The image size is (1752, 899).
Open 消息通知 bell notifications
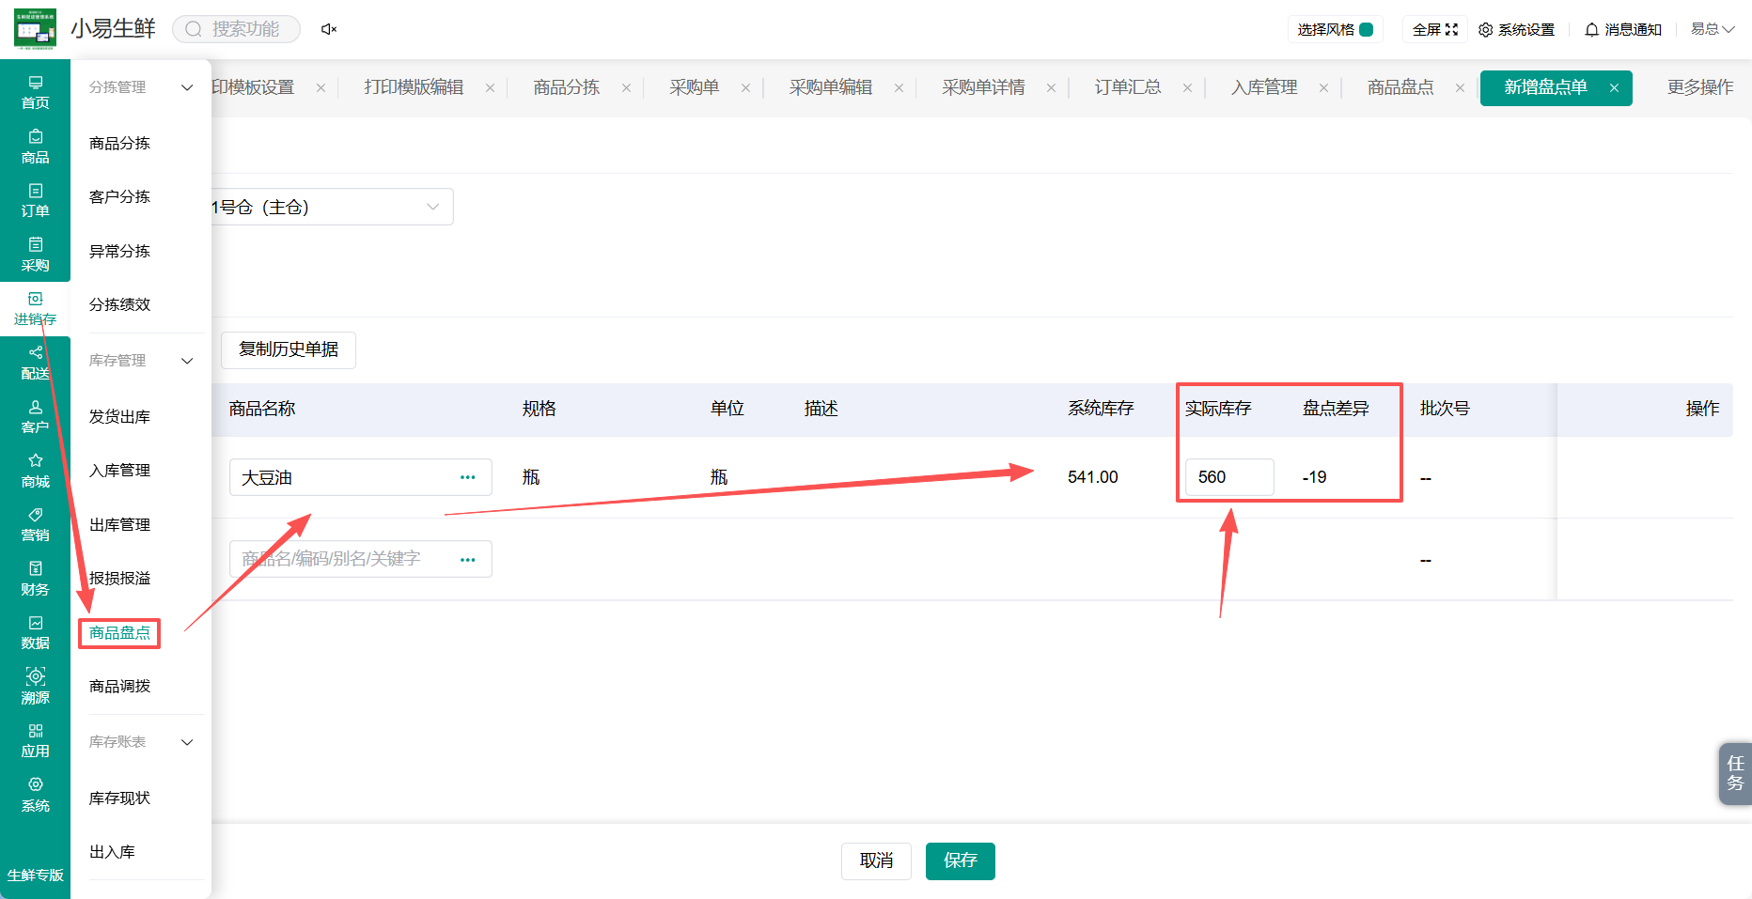point(1623,29)
